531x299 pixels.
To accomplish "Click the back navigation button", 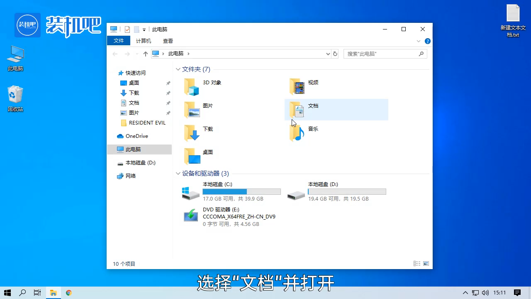I will 115,54.
